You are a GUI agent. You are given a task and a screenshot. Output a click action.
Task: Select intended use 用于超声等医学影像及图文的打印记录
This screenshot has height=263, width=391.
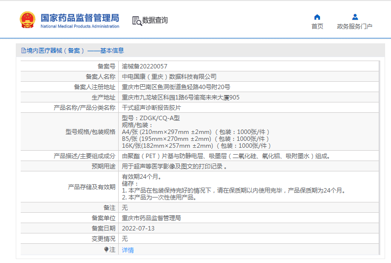click(174, 166)
